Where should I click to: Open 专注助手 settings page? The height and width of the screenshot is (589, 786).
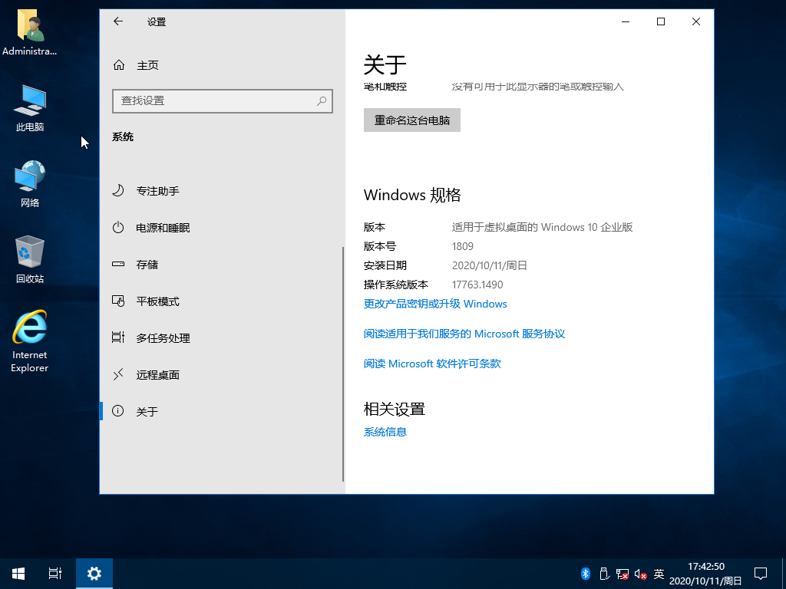point(222,191)
